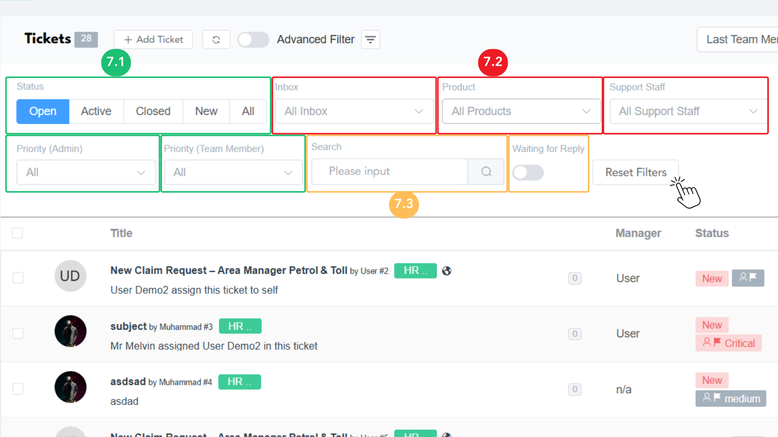Switch to the Closed status tab
Screen dimensions: 778x437
pos(153,111)
